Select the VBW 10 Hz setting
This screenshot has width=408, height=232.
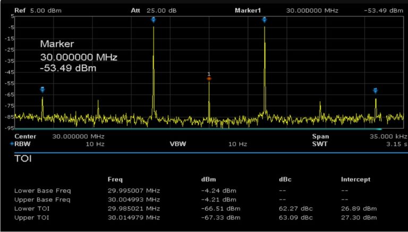236,144
